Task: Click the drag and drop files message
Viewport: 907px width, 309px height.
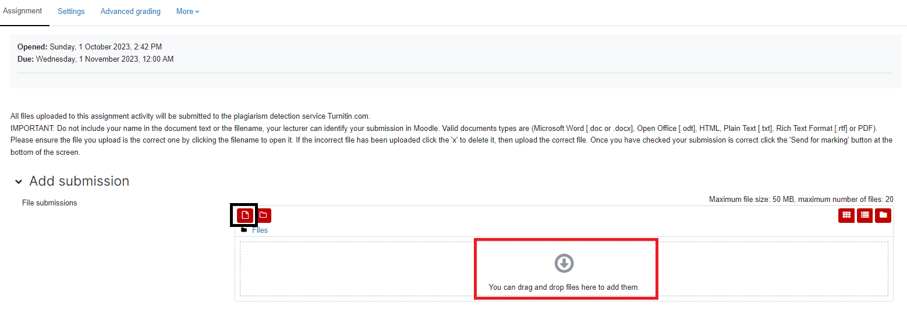Action: tap(564, 287)
